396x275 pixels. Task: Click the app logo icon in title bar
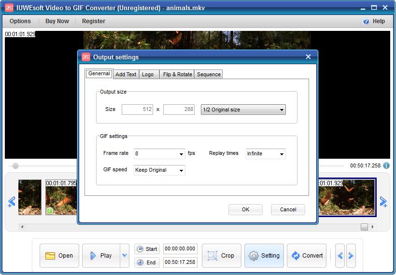(9, 8)
